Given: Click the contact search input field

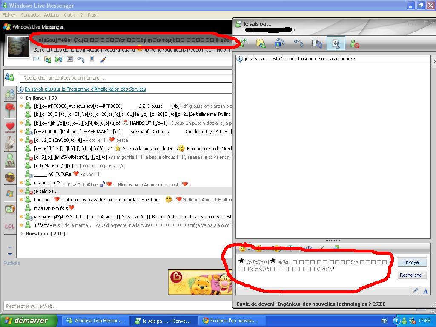Looking at the screenshot, I should click(x=126, y=78).
